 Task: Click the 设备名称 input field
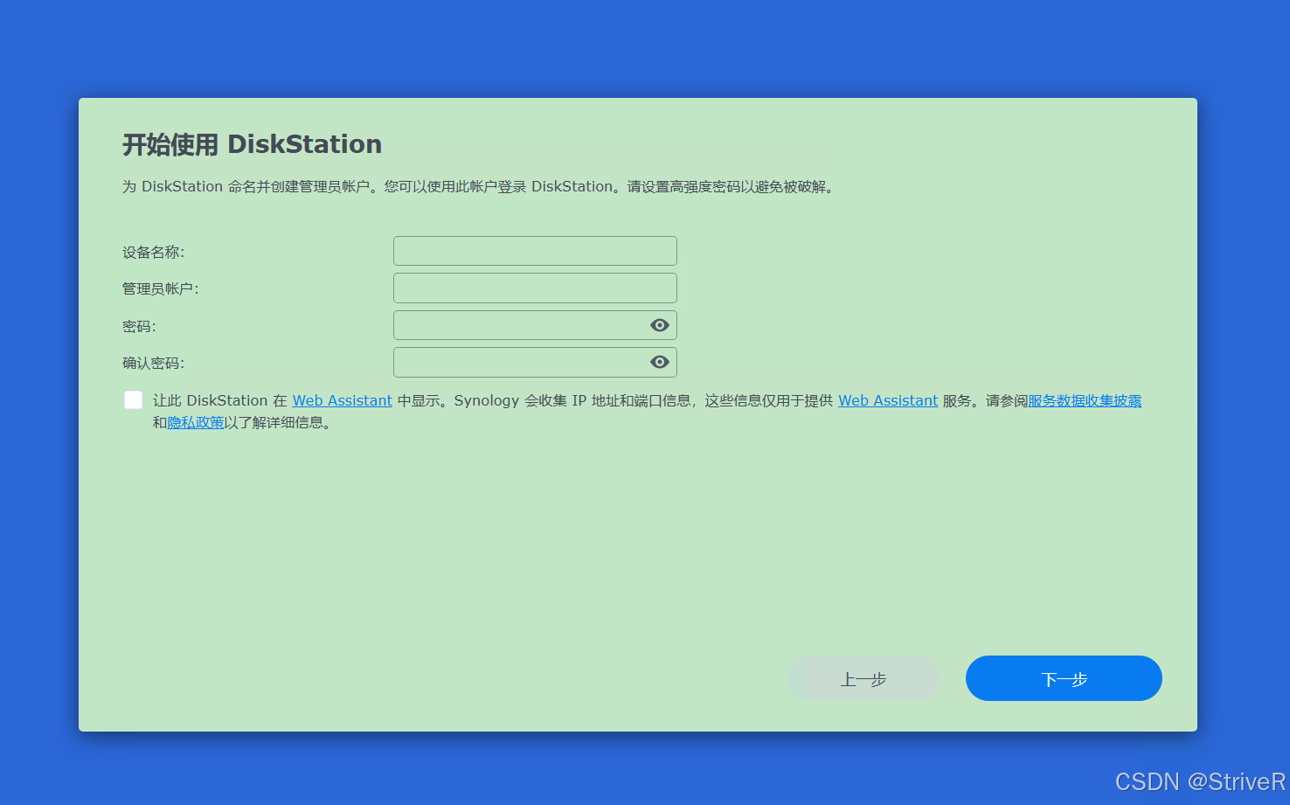tap(535, 251)
